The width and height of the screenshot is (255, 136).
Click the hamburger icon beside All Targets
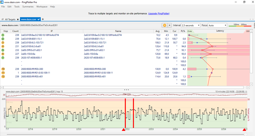(3, 19)
